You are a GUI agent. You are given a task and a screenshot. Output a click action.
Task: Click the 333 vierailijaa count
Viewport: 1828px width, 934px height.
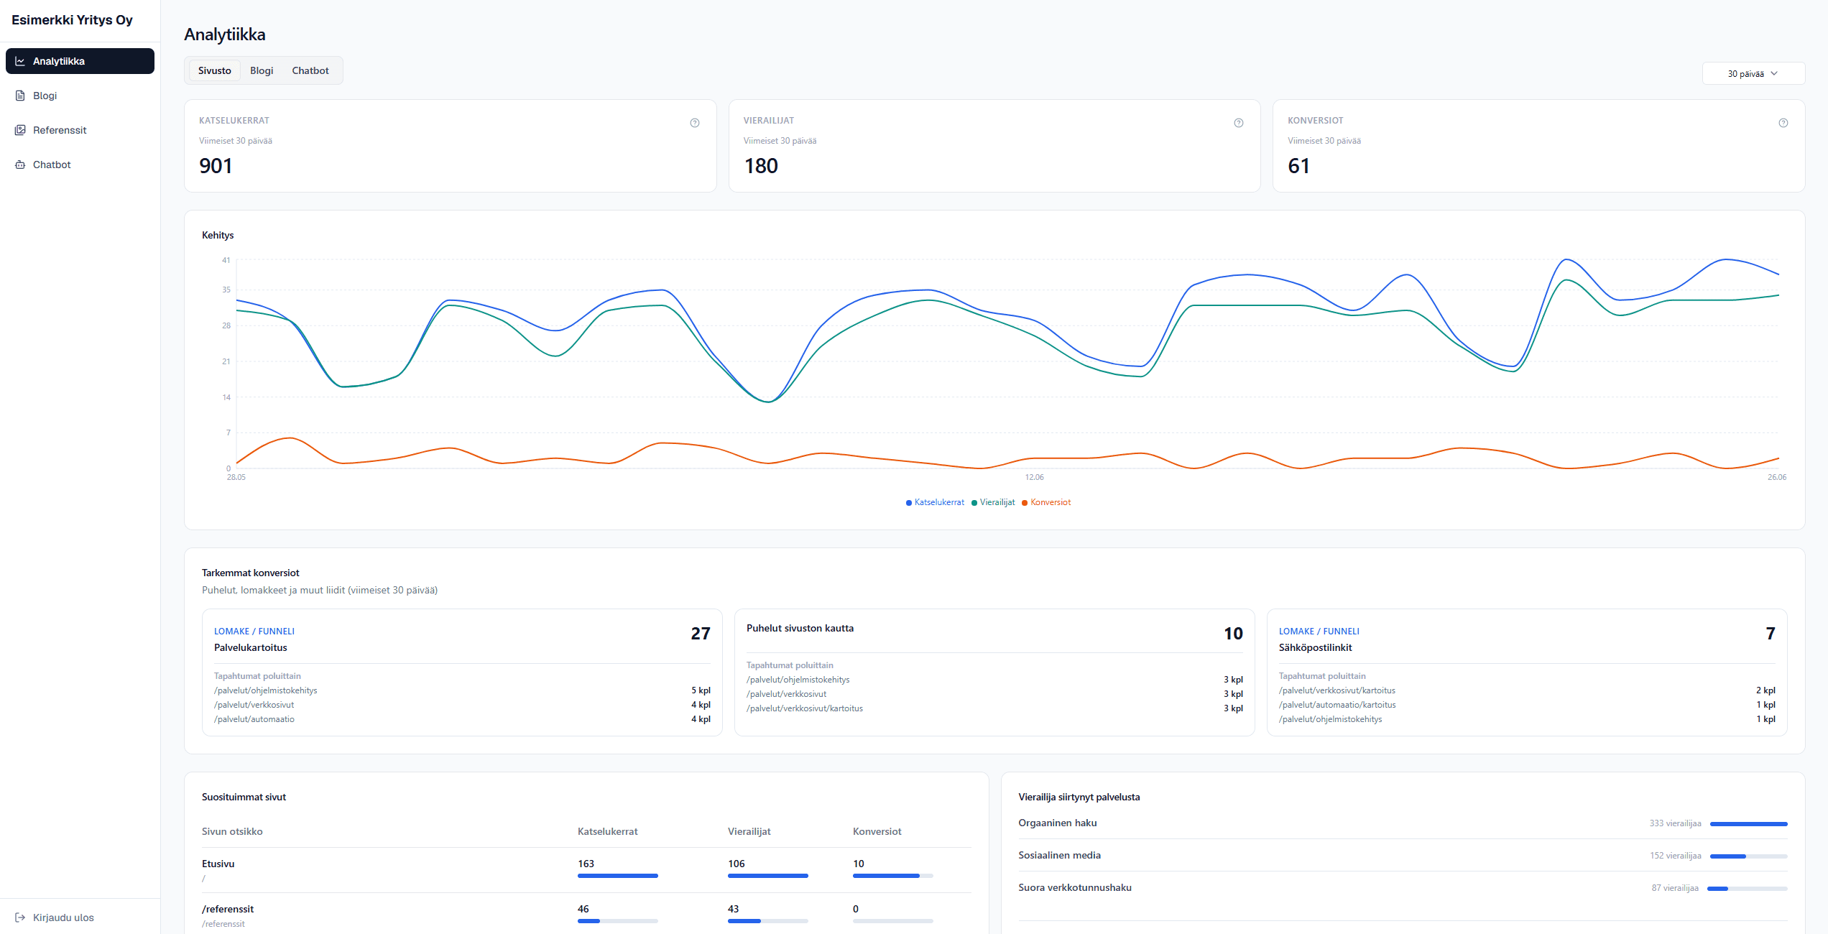click(1676, 823)
